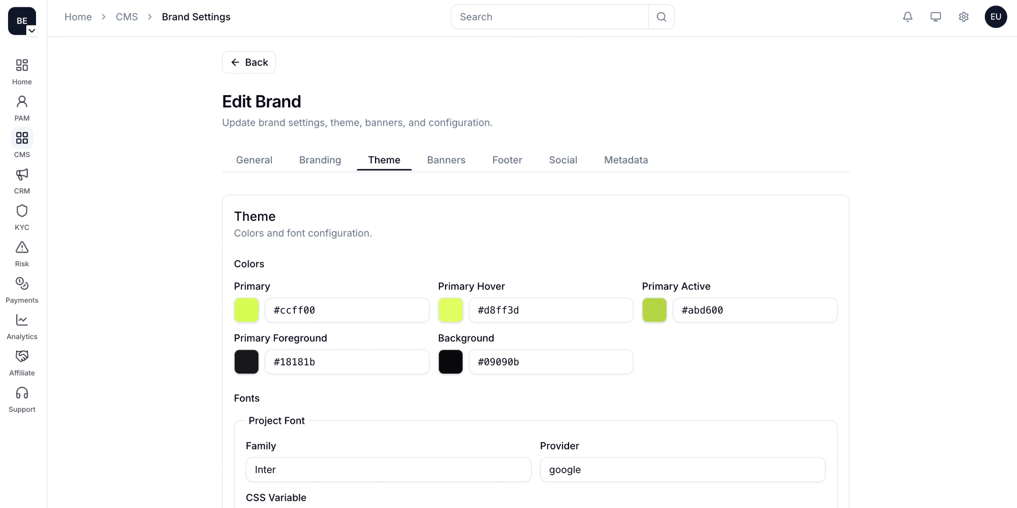Click the Edit Brand heading
Image resolution: width=1017 pixels, height=508 pixels.
pos(261,102)
